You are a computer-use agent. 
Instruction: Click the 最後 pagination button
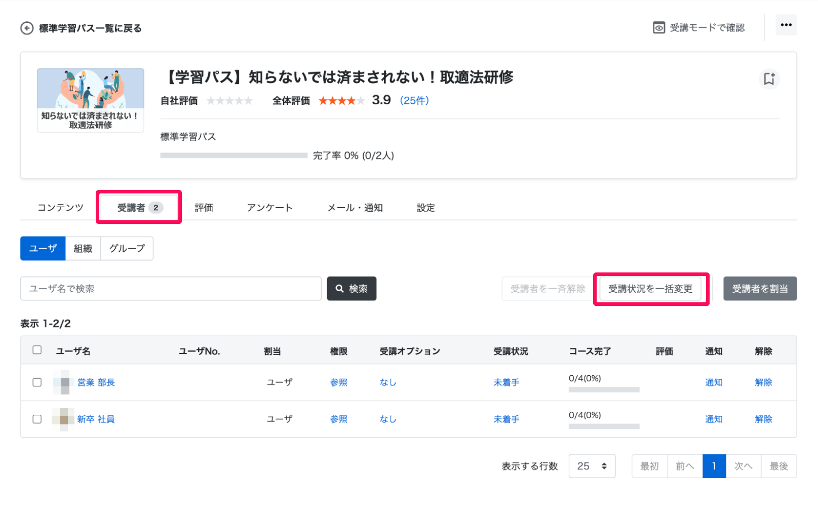778,466
